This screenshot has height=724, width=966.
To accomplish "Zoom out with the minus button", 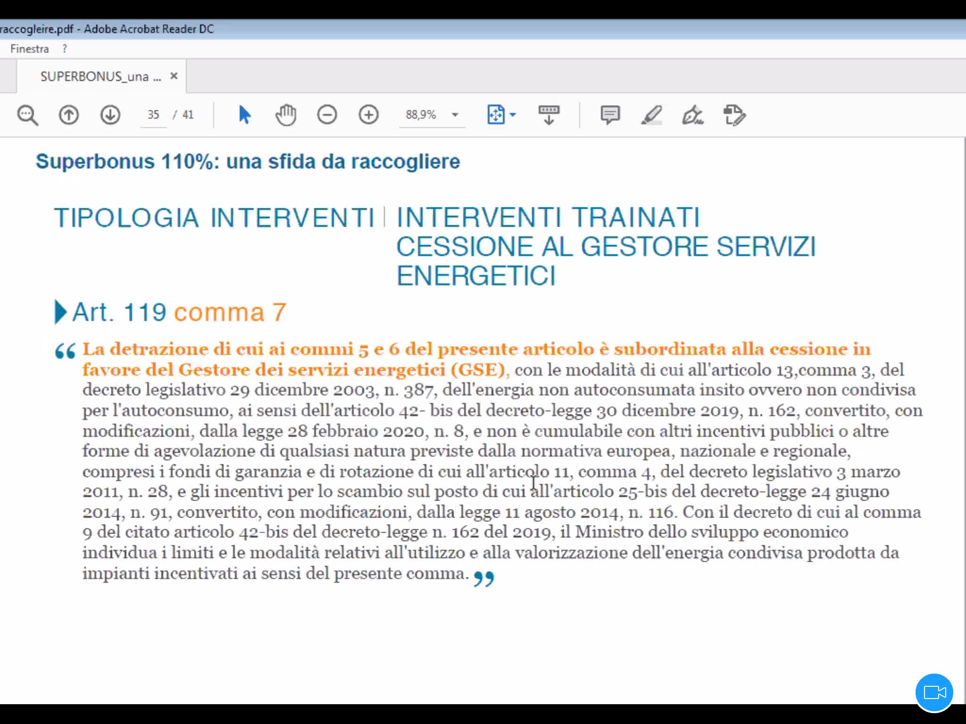I will (327, 115).
